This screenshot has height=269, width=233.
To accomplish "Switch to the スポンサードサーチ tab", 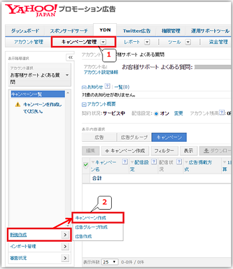I will coord(69,31).
